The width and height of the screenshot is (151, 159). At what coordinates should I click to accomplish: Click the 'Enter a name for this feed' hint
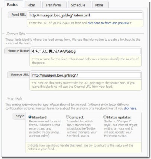pos(85,61)
